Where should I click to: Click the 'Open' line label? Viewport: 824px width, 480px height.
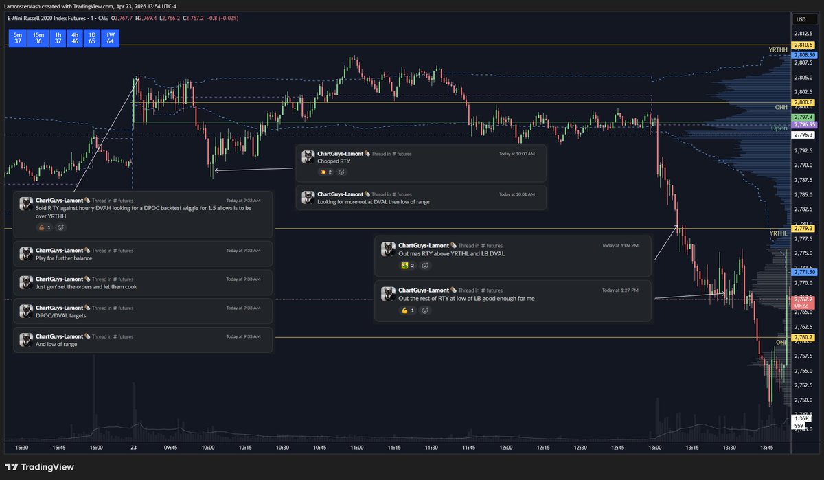pos(779,128)
